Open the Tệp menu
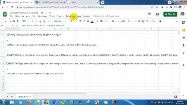Viewport: 187px width, 105px height. pos(11,16)
